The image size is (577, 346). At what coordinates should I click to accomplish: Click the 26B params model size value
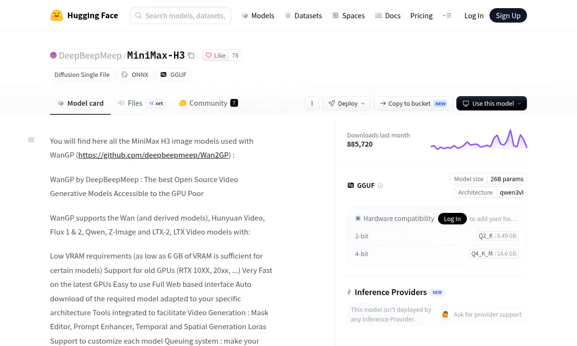pyautogui.click(x=507, y=179)
